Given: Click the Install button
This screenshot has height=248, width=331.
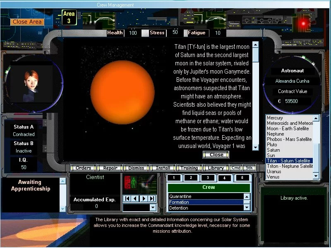Looking at the screenshot, I should coord(163,168).
